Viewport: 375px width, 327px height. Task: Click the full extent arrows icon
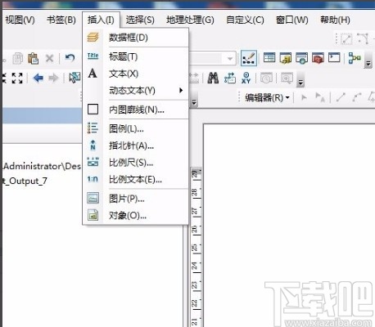pyautogui.click(x=17, y=78)
